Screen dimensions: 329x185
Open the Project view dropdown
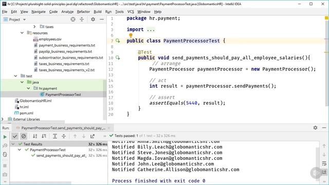click(24, 20)
